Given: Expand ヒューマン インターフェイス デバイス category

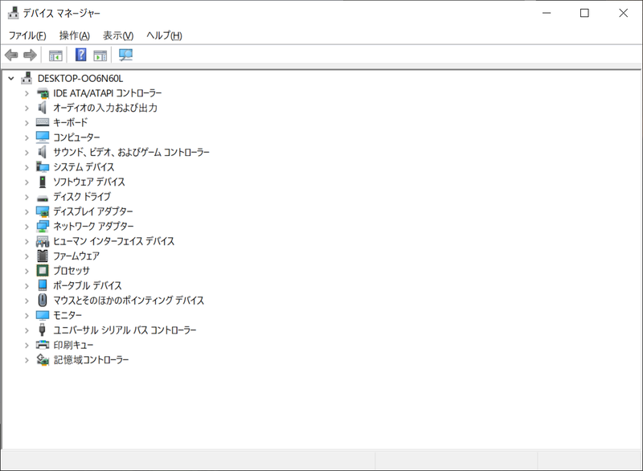Looking at the screenshot, I should pyautogui.click(x=27, y=241).
